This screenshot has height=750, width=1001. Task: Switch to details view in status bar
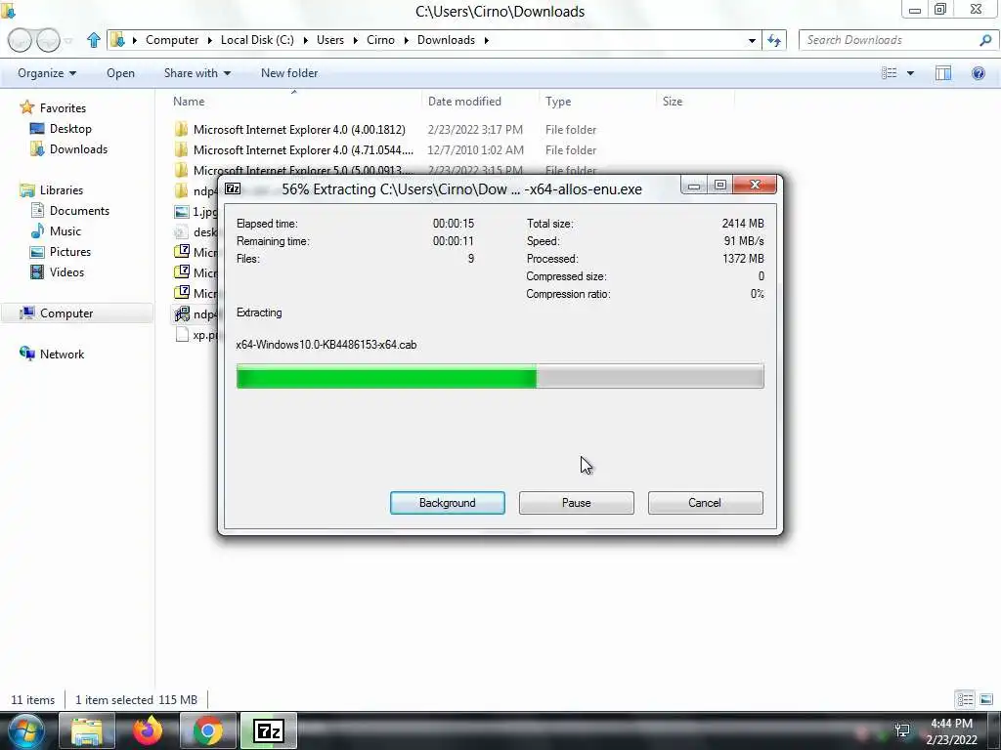(965, 699)
